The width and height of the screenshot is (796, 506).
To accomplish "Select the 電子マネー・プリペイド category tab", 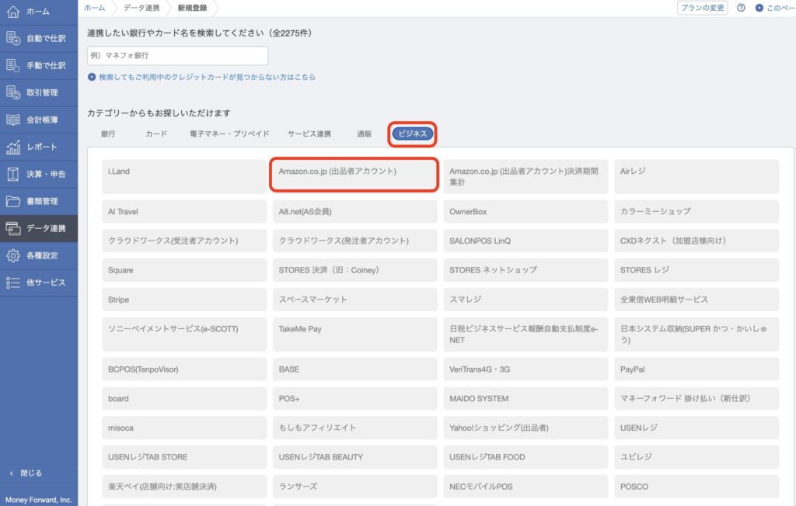I will pos(229,133).
